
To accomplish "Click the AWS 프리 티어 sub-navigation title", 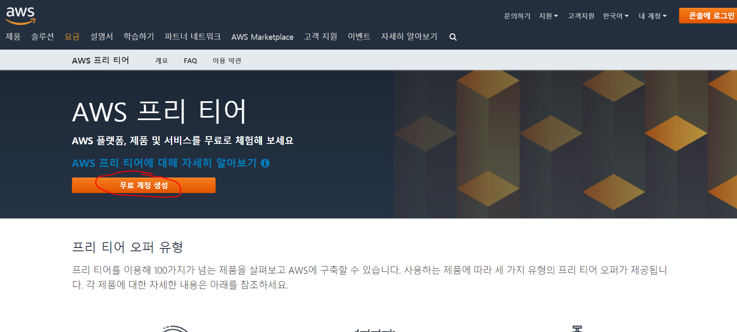I will click(101, 61).
